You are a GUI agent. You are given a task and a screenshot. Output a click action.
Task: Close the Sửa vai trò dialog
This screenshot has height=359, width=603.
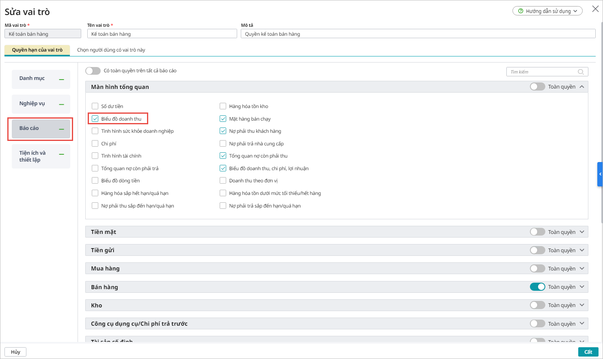pos(595,9)
